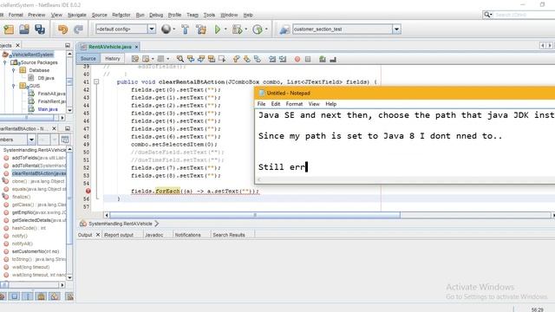Screen dimensions: 555x312
Task: Collapse the clearRentalBtAction method code fold
Action: pos(96,81)
